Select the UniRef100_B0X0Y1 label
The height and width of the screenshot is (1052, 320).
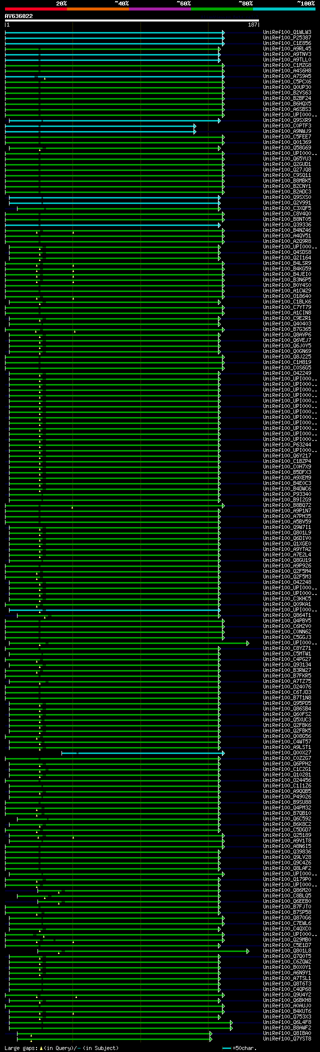click(x=287, y=967)
